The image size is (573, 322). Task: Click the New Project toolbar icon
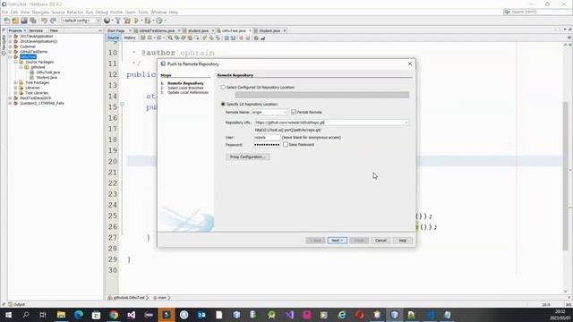pyautogui.click(x=15, y=21)
